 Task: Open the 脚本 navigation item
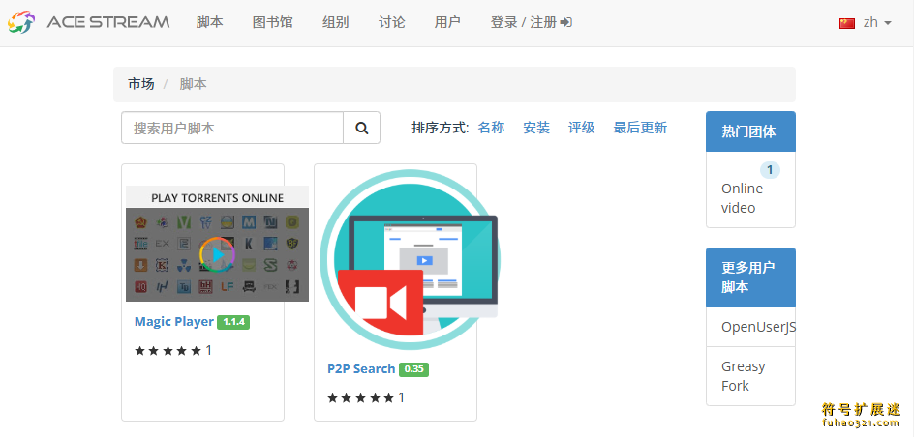click(x=210, y=22)
